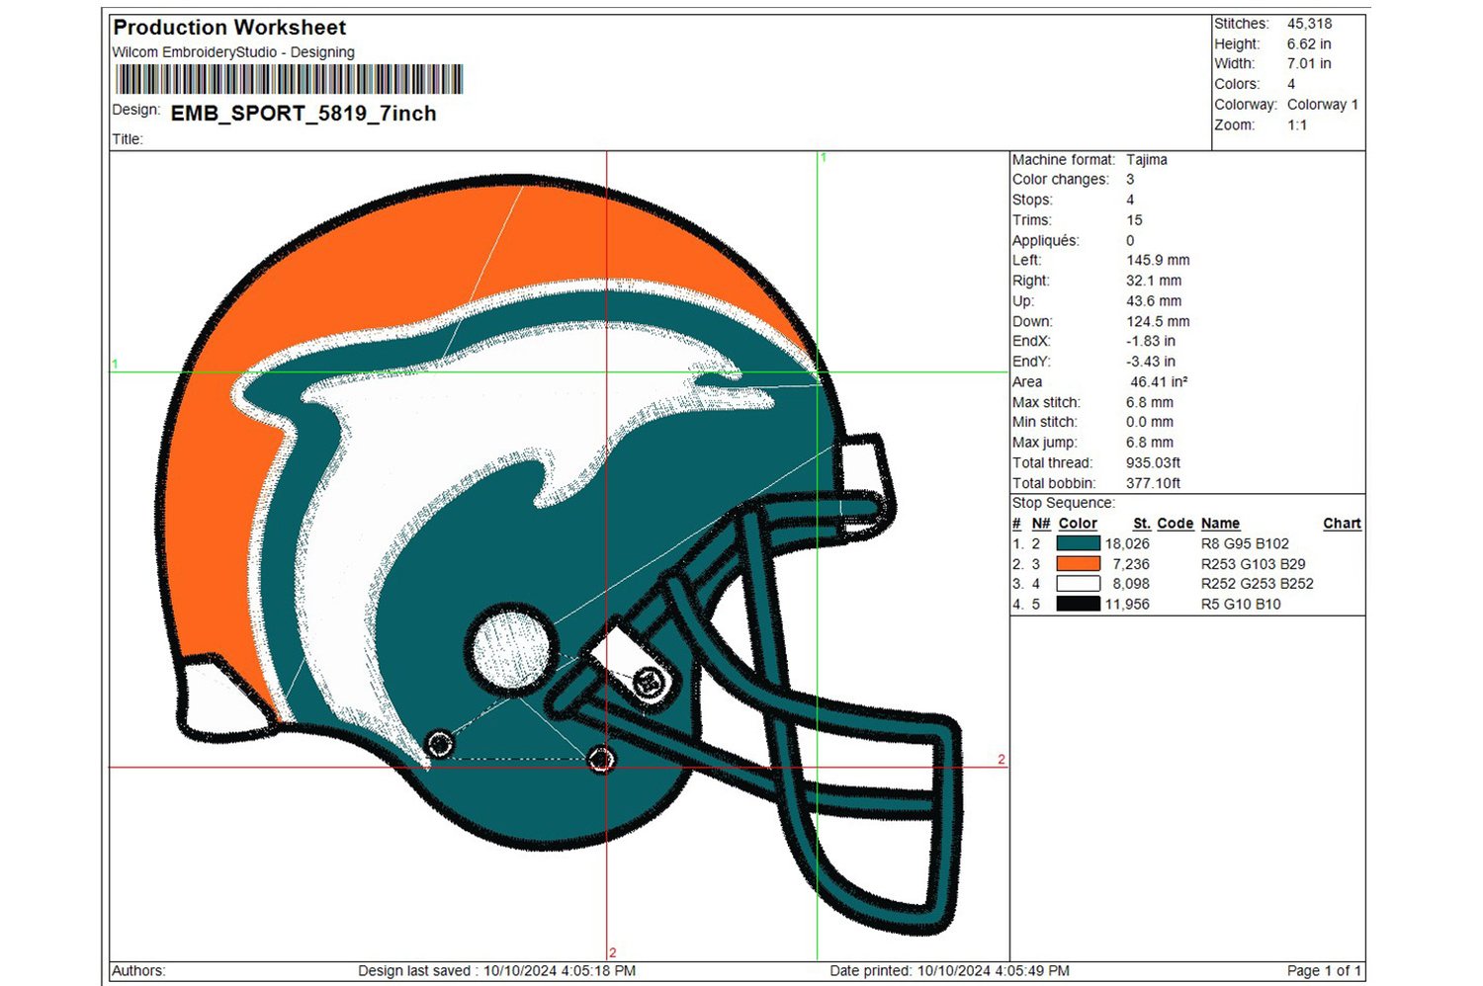Select the stitch count '11,956'
This screenshot has width=1483, height=986.
[x=1127, y=605]
